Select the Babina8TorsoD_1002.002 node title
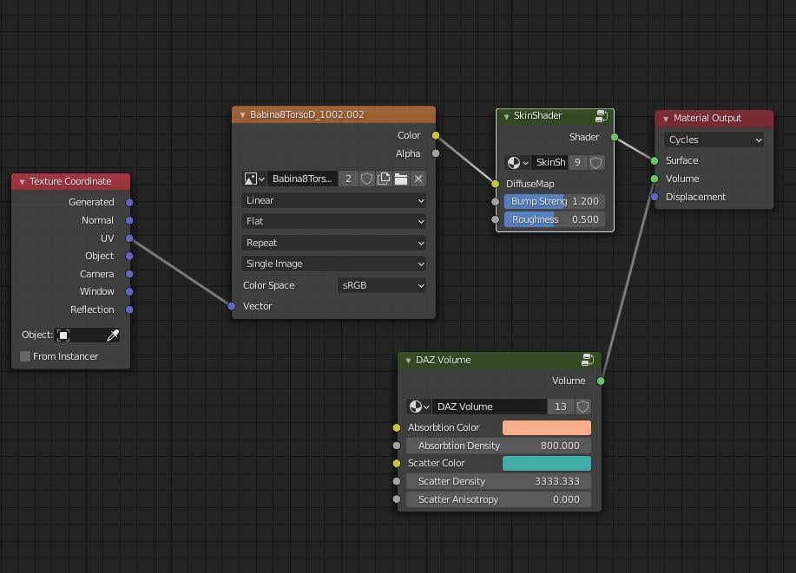 [306, 114]
